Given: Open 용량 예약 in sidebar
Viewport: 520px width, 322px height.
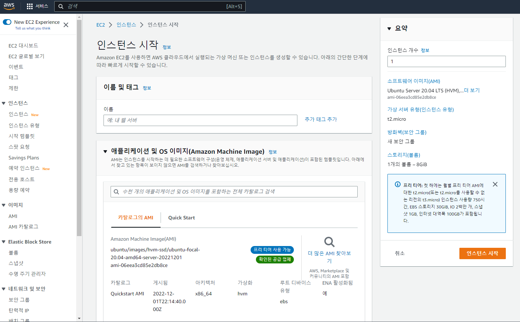Looking at the screenshot, I should [19, 190].
